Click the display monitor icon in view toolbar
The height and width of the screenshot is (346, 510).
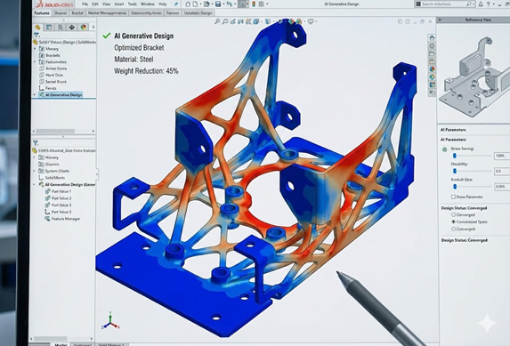click(x=311, y=21)
